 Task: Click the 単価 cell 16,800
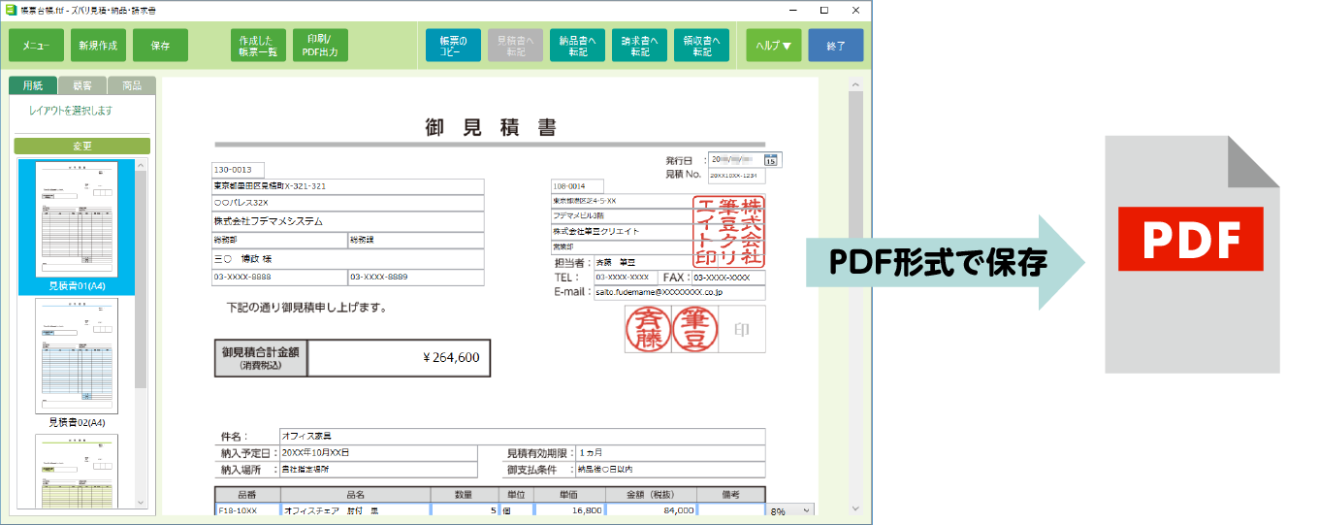click(567, 510)
